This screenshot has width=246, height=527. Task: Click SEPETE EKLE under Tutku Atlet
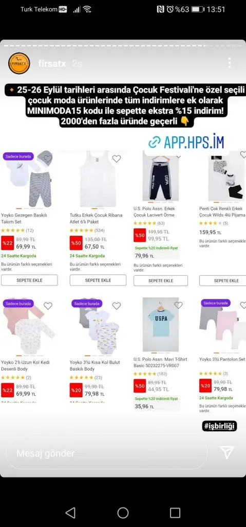[x=98, y=280]
